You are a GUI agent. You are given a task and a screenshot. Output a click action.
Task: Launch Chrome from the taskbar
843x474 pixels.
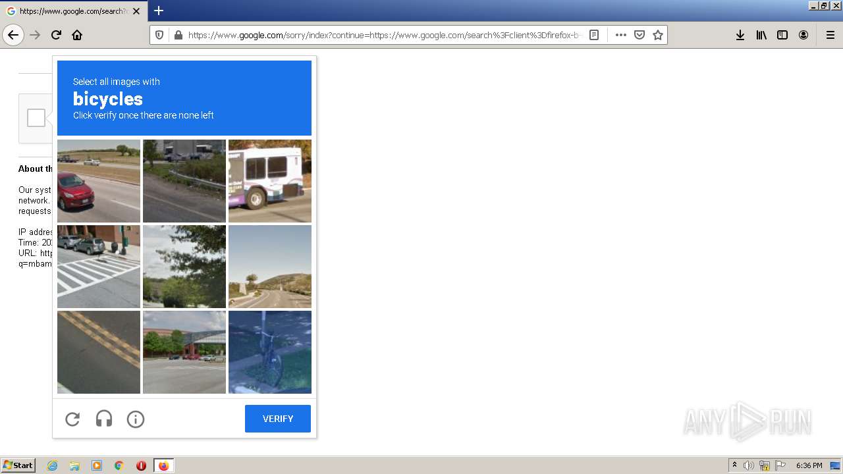(119, 465)
